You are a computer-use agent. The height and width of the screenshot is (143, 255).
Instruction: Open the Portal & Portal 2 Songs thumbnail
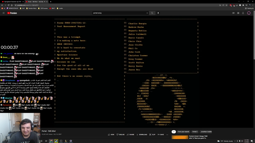[x=180, y=137]
